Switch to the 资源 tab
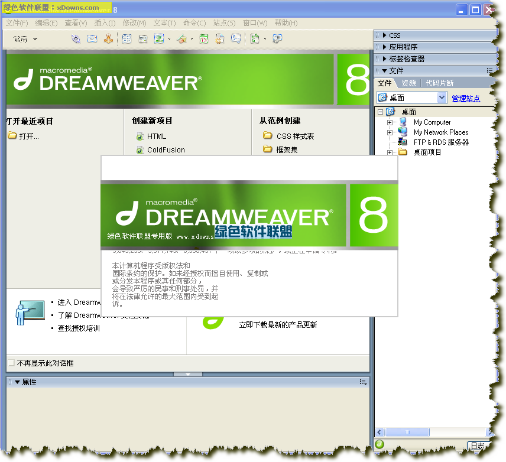Screen dimensions: 506x462 tap(408, 83)
